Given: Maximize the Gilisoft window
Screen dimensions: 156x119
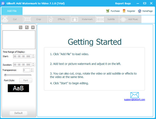Looking at the screenshot, I should coord(145,3).
